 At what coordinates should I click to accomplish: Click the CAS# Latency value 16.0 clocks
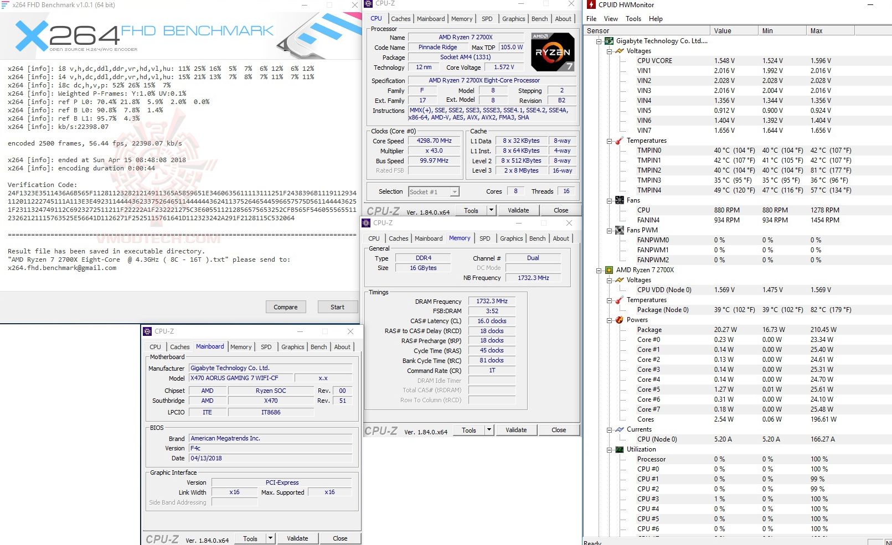tap(492, 321)
